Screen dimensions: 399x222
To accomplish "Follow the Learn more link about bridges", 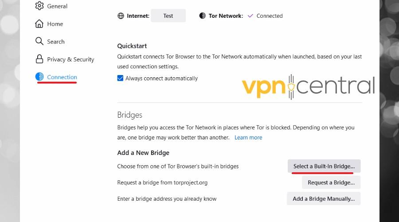I will click(x=248, y=138).
